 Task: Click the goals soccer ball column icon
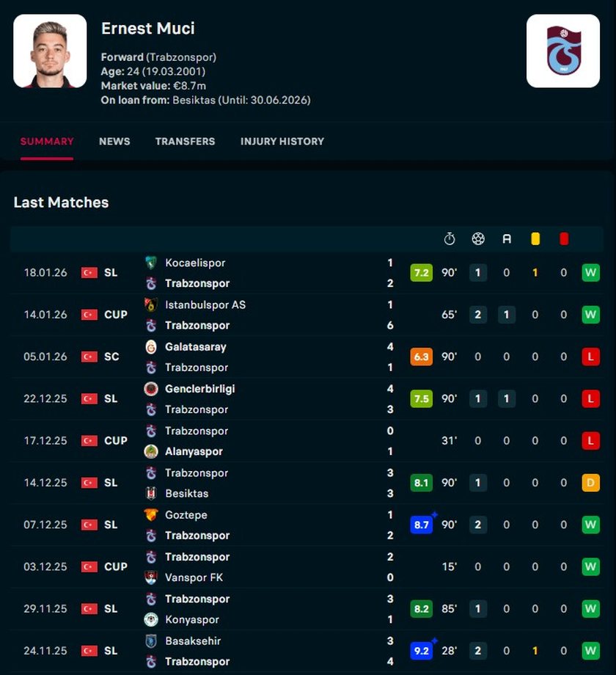tap(478, 238)
